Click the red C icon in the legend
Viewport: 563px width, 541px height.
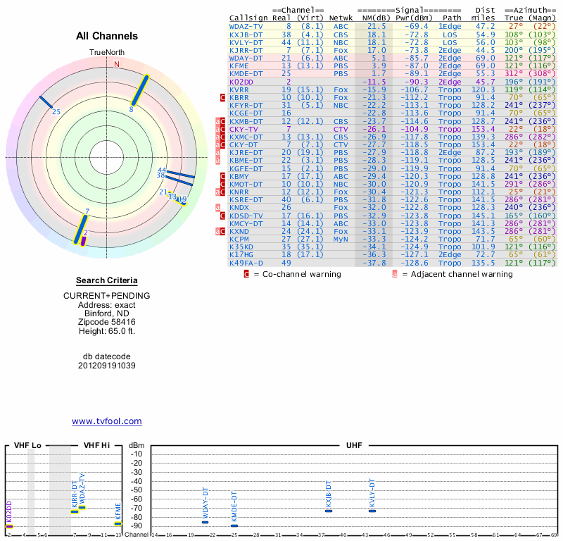(x=246, y=274)
